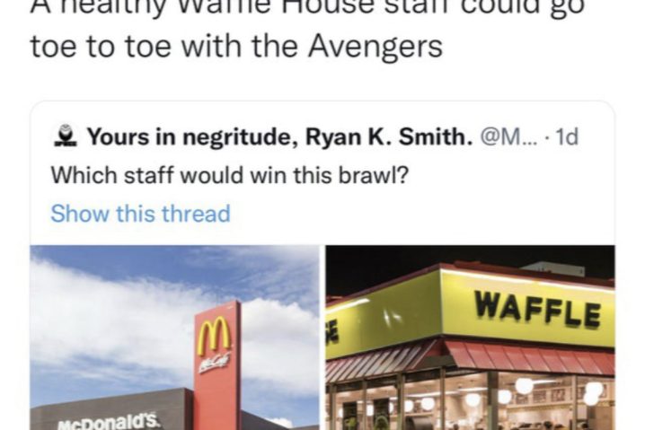The image size is (645, 430).
Task: Open Yours in negritude, Ryan K. Smith profile name
Action: [x=279, y=136]
